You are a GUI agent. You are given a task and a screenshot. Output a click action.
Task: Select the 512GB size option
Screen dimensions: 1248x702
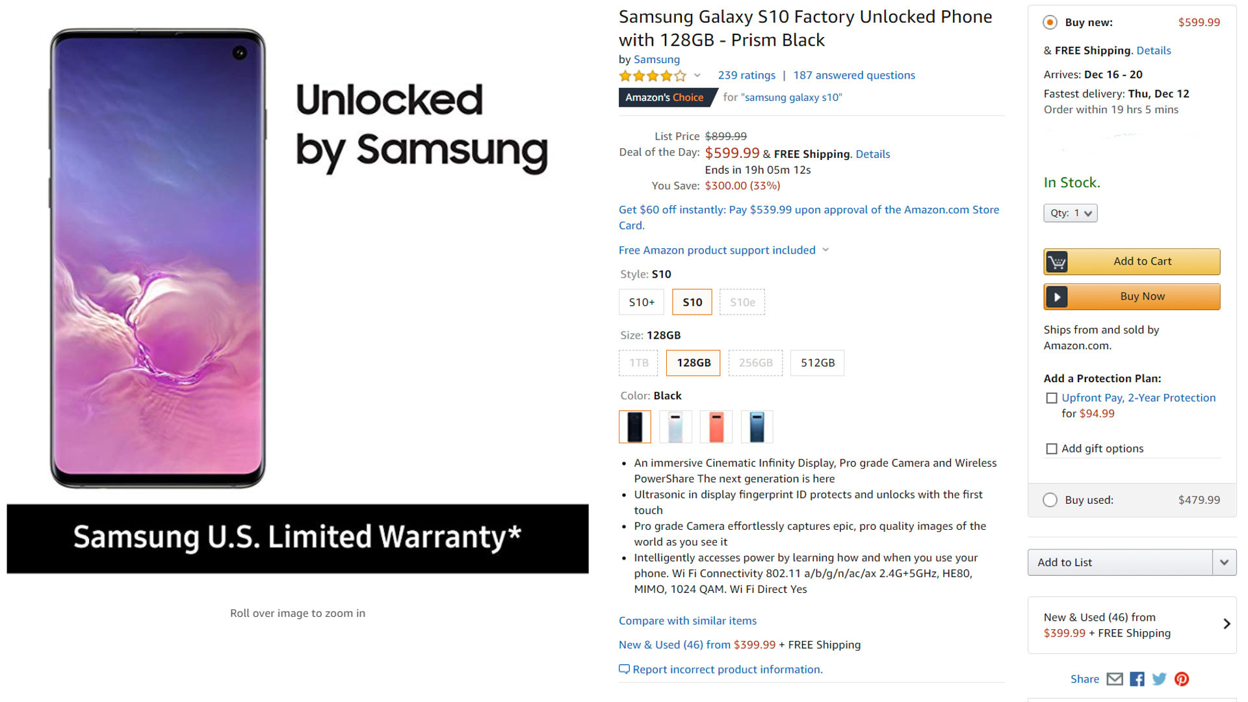pos(817,363)
